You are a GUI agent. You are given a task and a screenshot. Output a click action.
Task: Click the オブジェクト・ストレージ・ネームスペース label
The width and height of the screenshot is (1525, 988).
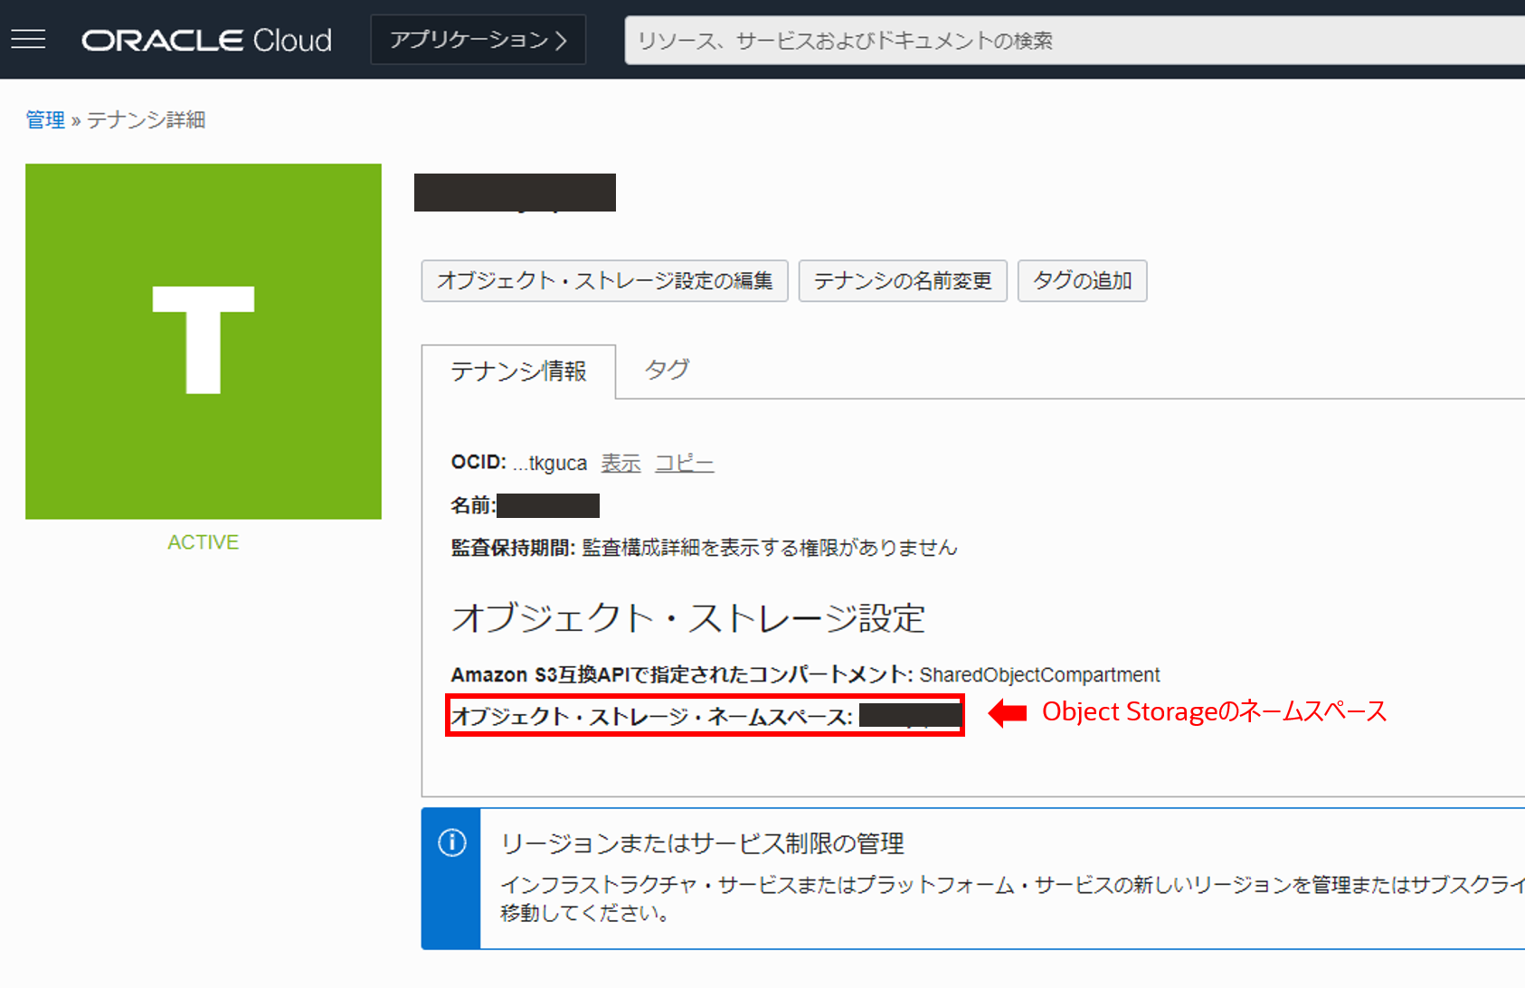pos(651,717)
